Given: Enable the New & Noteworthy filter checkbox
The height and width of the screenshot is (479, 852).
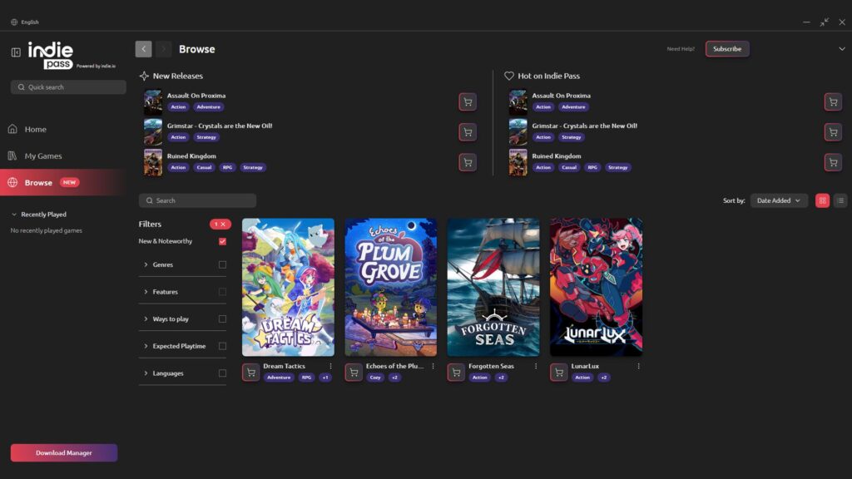Looking at the screenshot, I should pos(221,241).
